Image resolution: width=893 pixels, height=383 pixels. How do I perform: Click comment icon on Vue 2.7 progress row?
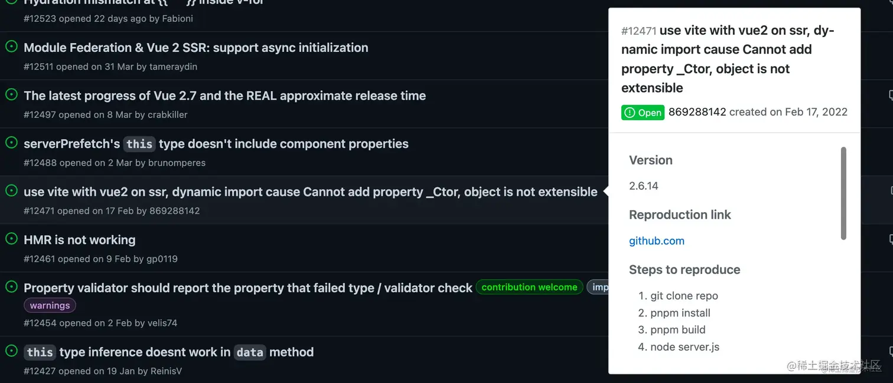891,95
